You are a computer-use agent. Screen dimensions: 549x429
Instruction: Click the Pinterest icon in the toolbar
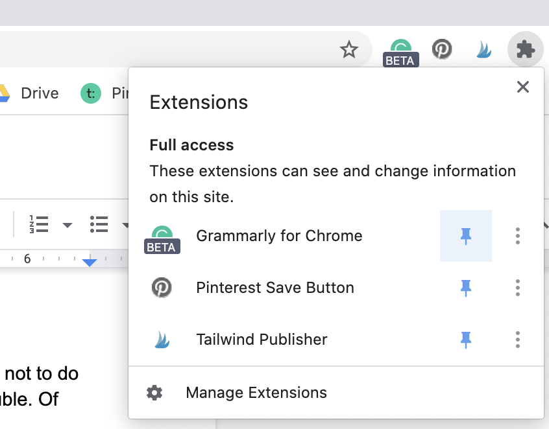coord(442,49)
